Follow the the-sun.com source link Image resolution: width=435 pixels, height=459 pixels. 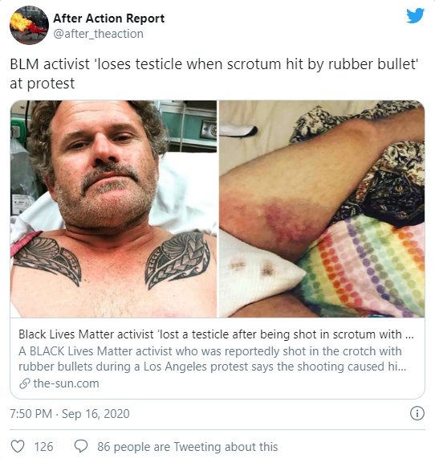66,383
